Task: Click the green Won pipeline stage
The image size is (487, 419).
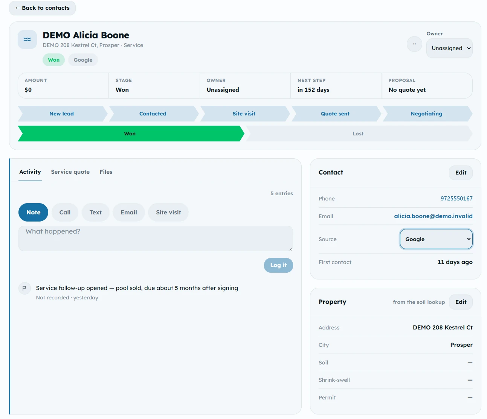Action: (130, 134)
